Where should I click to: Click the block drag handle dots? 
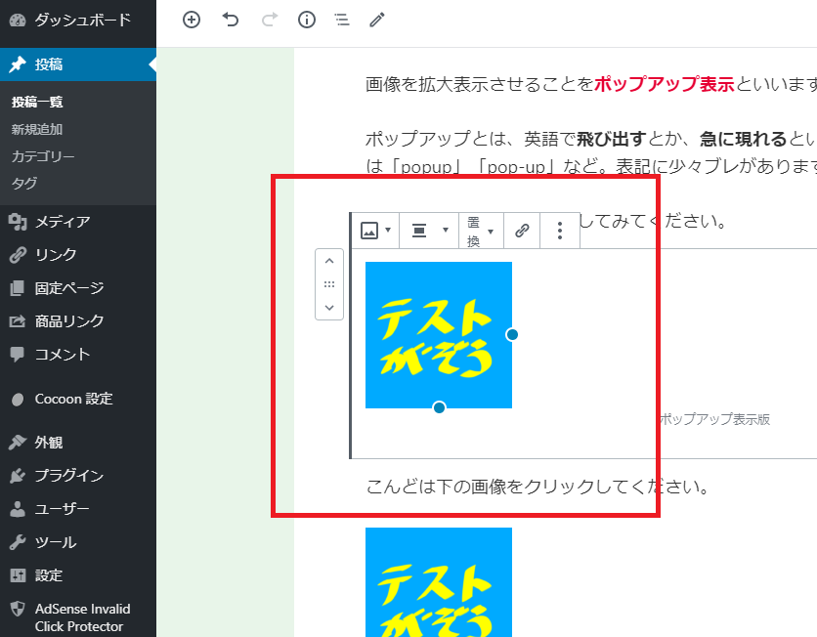click(329, 284)
